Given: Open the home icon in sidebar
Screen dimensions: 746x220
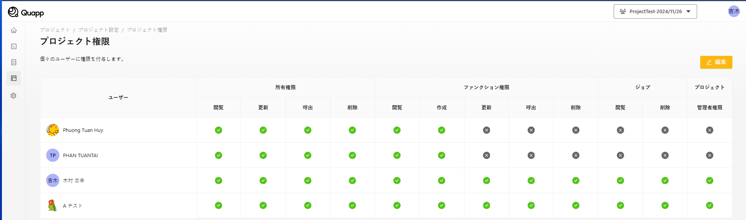Looking at the screenshot, I should [x=14, y=30].
